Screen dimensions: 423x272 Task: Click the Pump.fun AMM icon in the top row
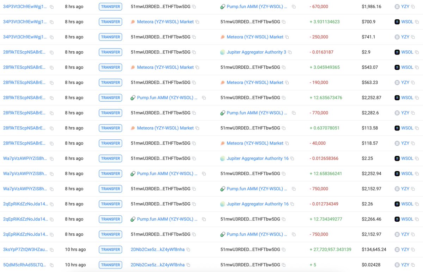(x=222, y=6)
